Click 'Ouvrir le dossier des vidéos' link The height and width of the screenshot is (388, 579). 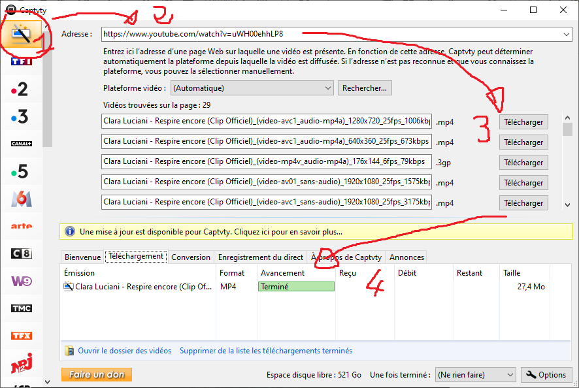click(x=124, y=350)
